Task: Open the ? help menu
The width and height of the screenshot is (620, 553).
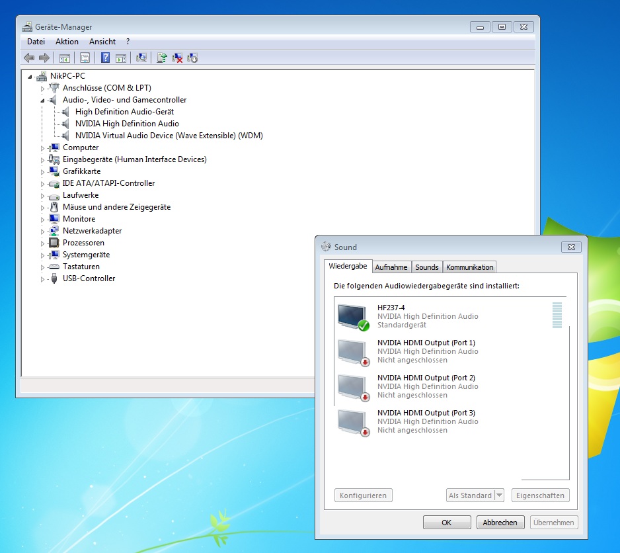Action: pos(128,42)
